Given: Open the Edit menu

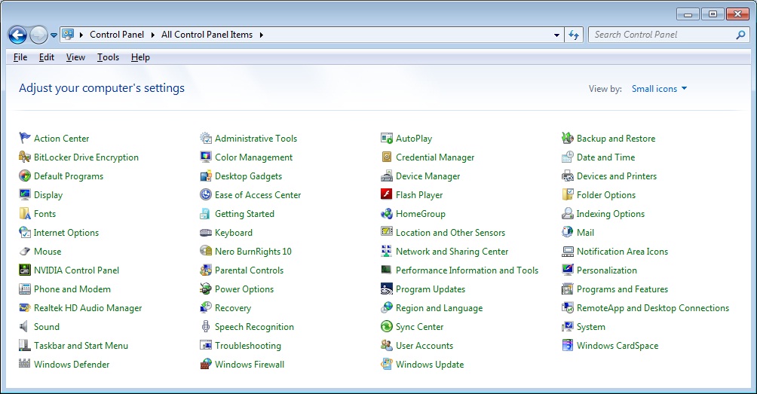Looking at the screenshot, I should 46,57.
